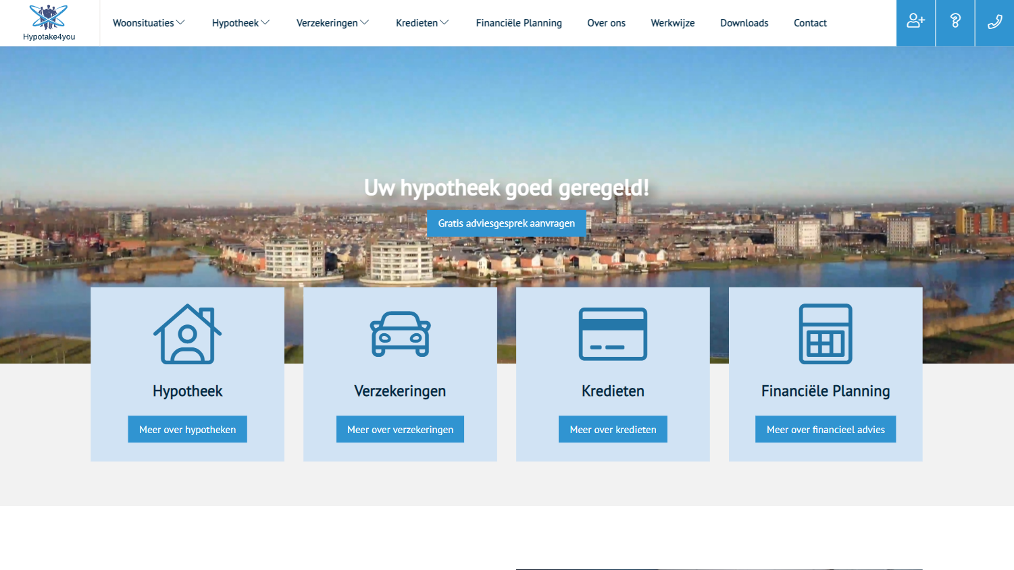Expand the Kredieten menu dropdown
The image size is (1014, 570).
point(422,23)
